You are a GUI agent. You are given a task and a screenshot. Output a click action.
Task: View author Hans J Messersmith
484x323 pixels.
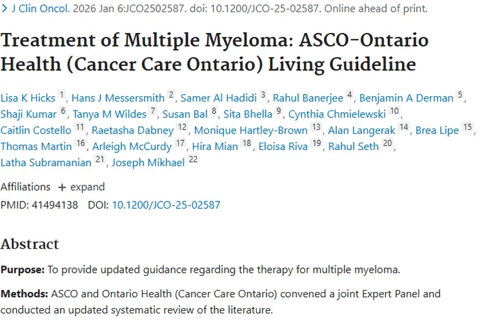point(117,98)
